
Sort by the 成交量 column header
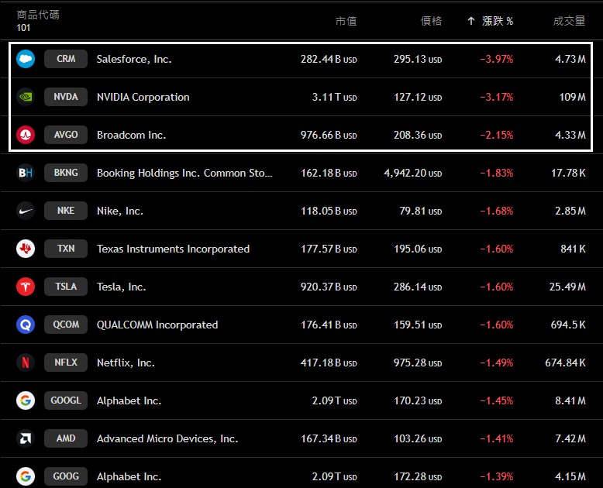tap(569, 21)
